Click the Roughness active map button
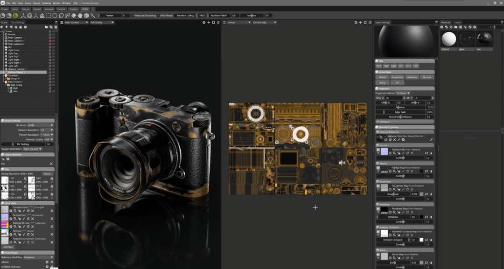This screenshot has height=269, width=504. tap(397, 77)
